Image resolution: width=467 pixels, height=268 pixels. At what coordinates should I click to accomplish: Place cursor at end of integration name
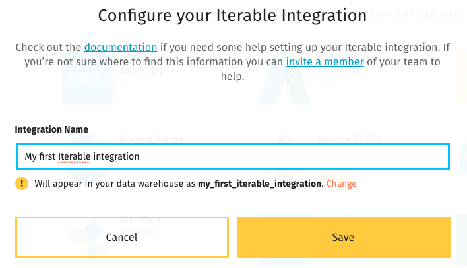coord(140,156)
